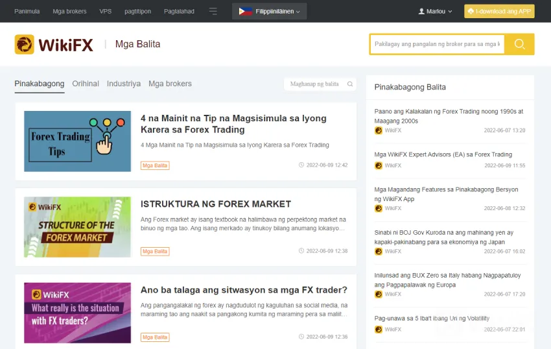The width and height of the screenshot is (551, 349).
Task: Open Forex Trading Tips thumbnail image
Action: [x=77, y=141]
